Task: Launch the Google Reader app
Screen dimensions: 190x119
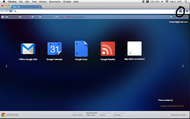Action: [x=108, y=49]
